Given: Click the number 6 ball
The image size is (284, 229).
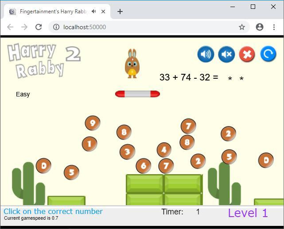Looking at the screenshot, I should [143, 165].
